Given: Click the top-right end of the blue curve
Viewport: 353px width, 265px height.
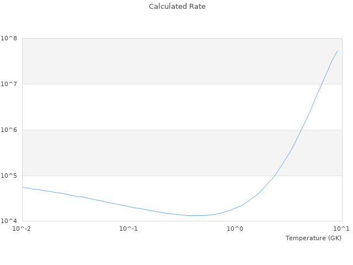Looking at the screenshot, I should (337, 51).
